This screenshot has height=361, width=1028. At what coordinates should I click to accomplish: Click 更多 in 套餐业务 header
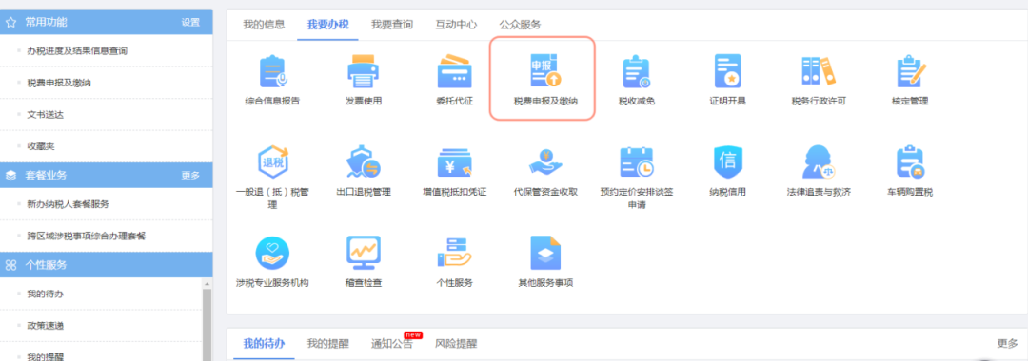click(190, 176)
